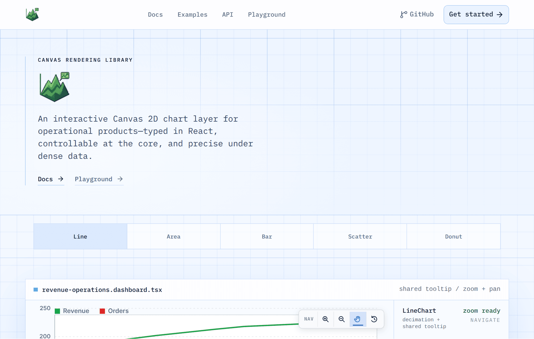The width and height of the screenshot is (534, 339).
Task: Click the revenue-operations.dashboard.tsx file name
Action: (x=102, y=290)
